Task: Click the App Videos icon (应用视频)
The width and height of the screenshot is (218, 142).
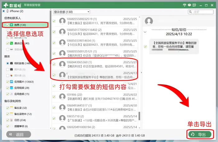Action: (x=12, y=88)
